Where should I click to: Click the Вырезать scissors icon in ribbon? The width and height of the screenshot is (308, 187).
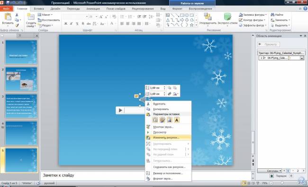click(x=17, y=15)
